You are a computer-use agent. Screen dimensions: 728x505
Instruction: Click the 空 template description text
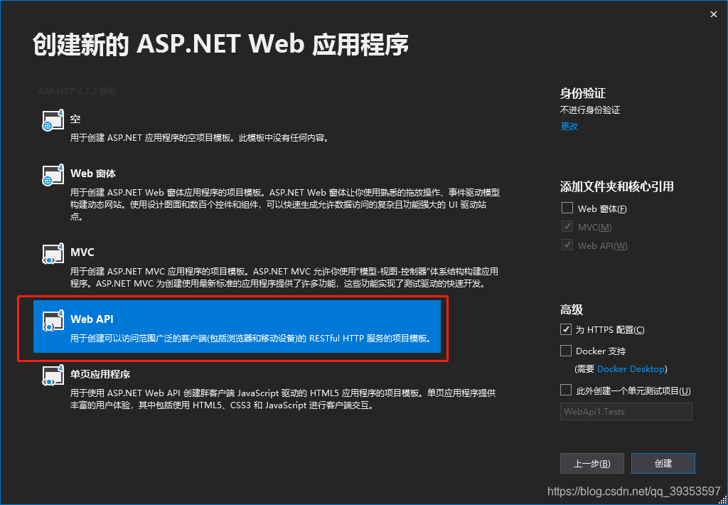200,138
